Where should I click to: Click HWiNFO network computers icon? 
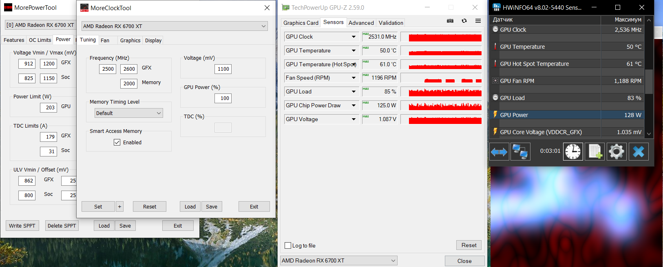click(520, 152)
